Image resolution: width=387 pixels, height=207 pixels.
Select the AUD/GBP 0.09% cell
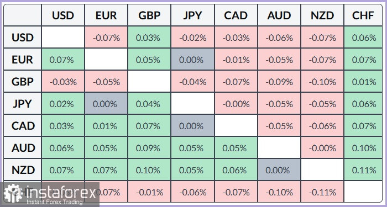[149, 148]
